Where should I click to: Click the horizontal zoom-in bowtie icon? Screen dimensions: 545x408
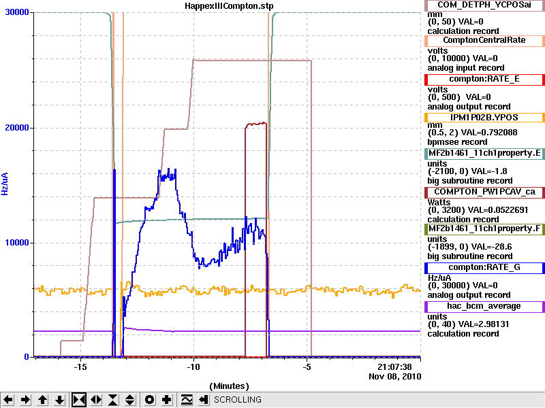click(x=79, y=400)
